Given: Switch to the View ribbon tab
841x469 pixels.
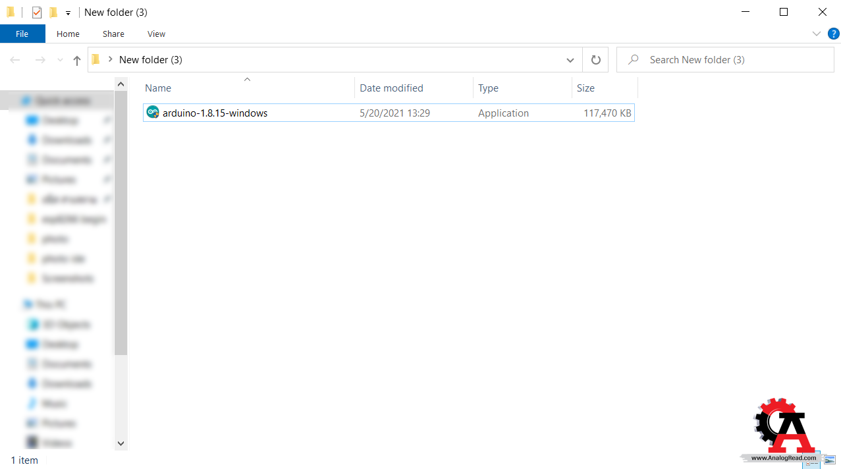Looking at the screenshot, I should point(156,34).
